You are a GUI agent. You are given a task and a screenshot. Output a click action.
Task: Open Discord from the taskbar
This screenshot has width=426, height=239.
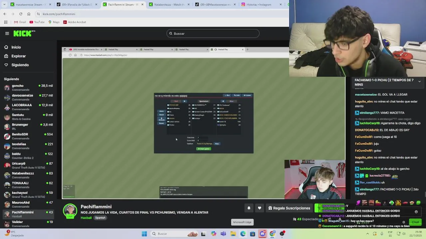click(263, 234)
